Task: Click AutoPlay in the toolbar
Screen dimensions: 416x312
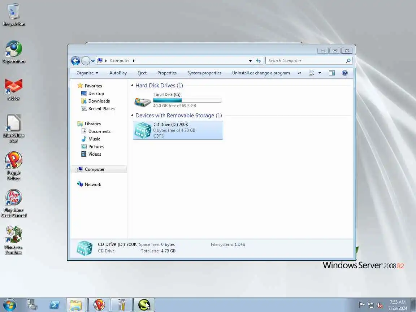Action: click(118, 73)
